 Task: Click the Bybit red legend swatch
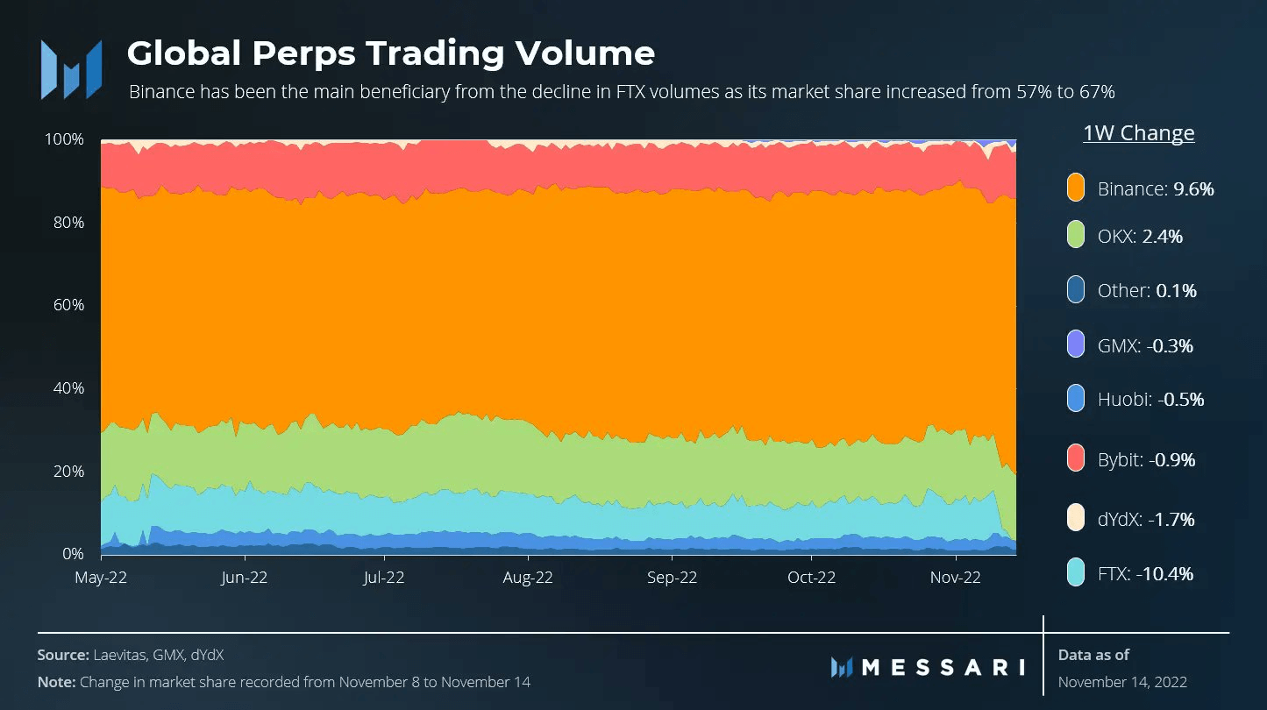click(x=1076, y=459)
